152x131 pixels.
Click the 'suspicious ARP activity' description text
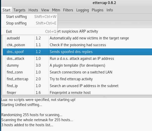coord(78,31)
